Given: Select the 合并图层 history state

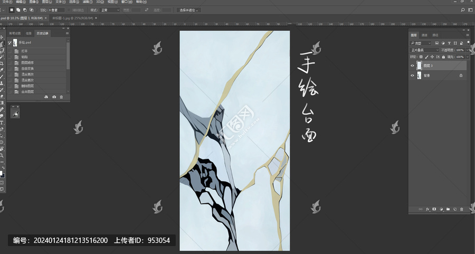Looking at the screenshot, I should click(x=27, y=92).
